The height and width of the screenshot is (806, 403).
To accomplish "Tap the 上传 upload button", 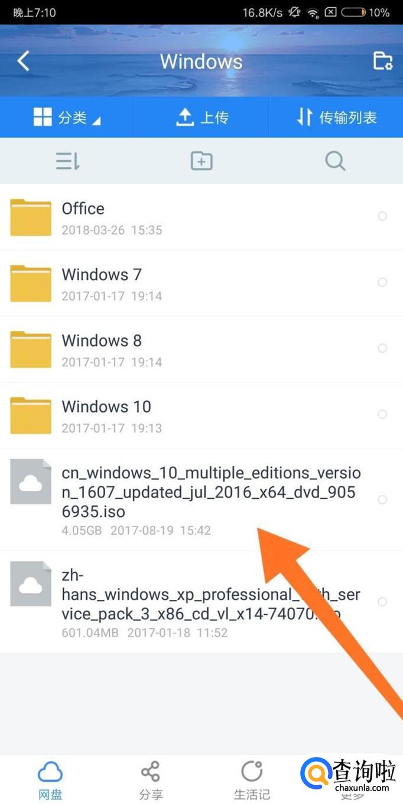I will coord(201,118).
